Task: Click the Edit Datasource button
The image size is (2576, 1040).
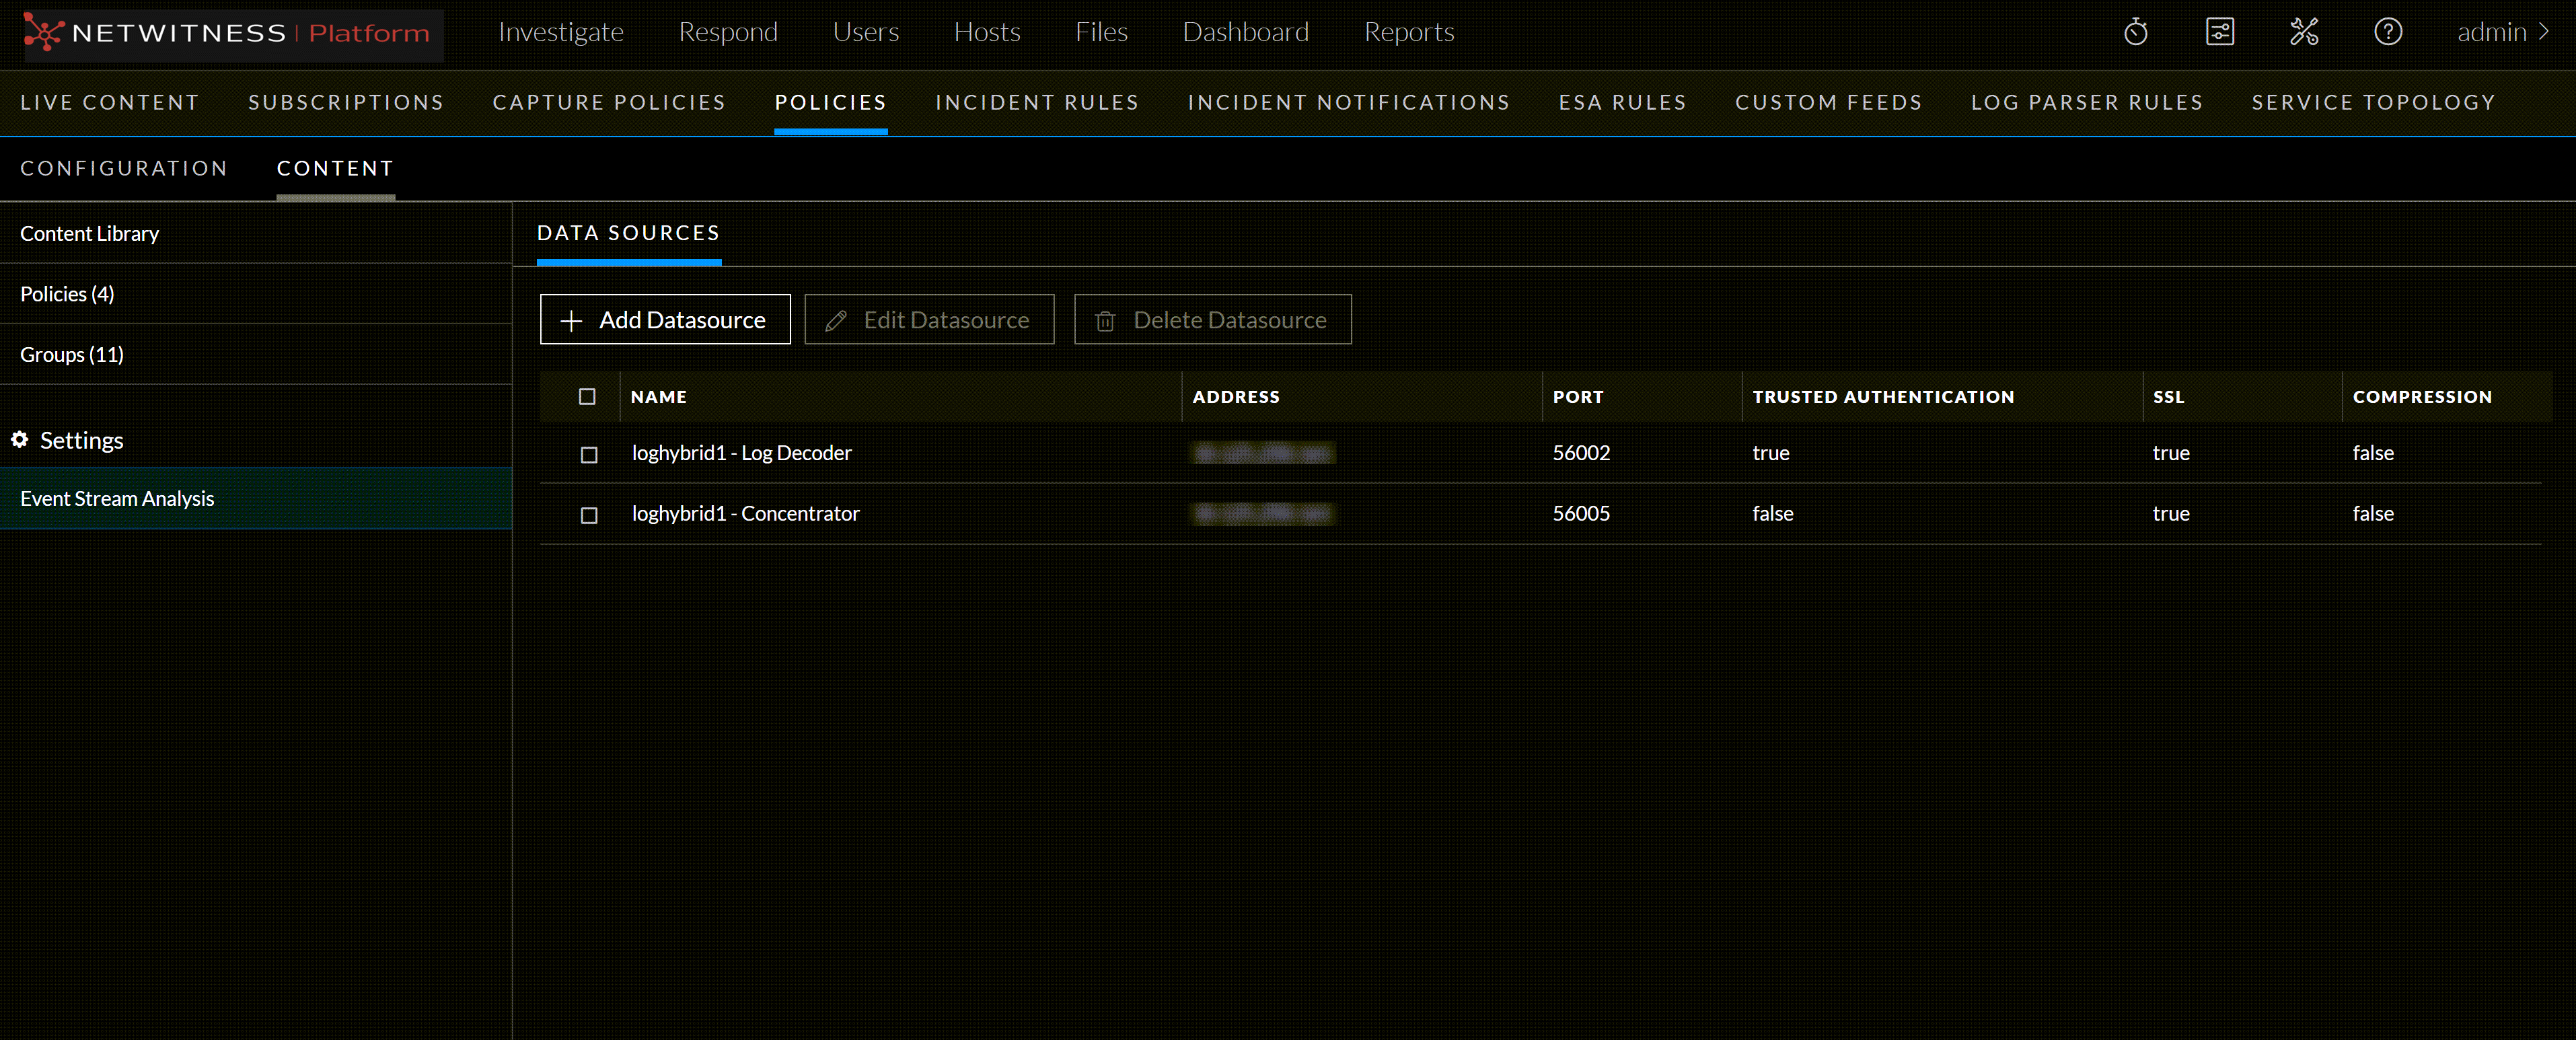Action: coord(929,320)
